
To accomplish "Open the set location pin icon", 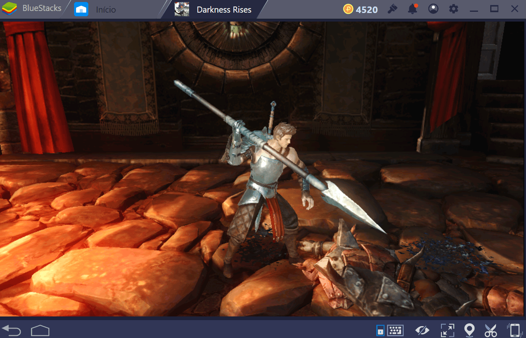I will (x=469, y=330).
